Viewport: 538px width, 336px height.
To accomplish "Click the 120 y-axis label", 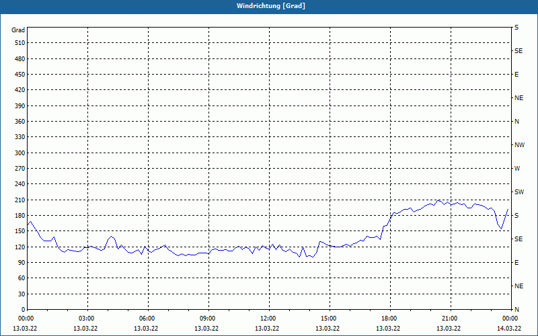I will coord(20,247).
